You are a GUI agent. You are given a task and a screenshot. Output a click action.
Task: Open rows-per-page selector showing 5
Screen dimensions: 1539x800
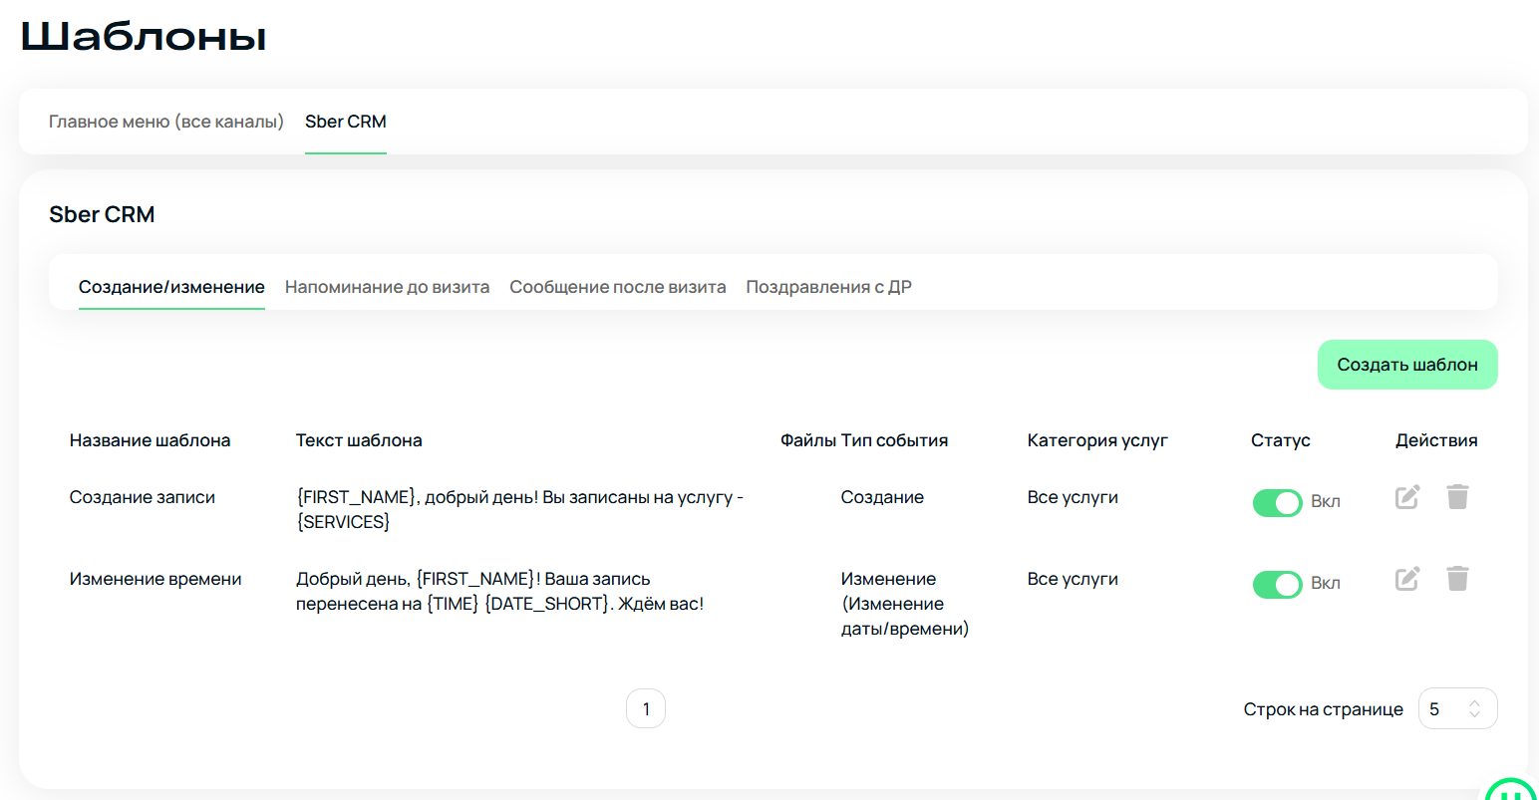(x=1457, y=708)
